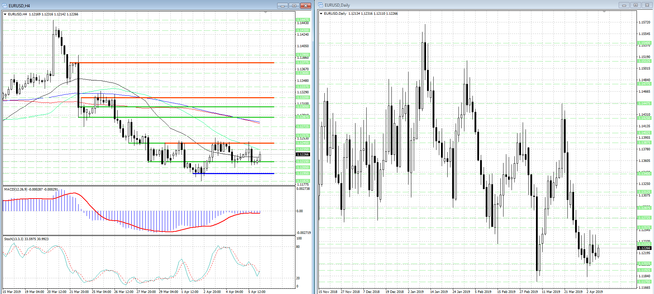Click the black 1.12266 price tag on Daily
Screen dimensions: 654x294
coord(644,248)
